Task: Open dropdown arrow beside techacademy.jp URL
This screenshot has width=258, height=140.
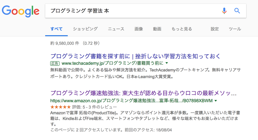Action: 167,63
